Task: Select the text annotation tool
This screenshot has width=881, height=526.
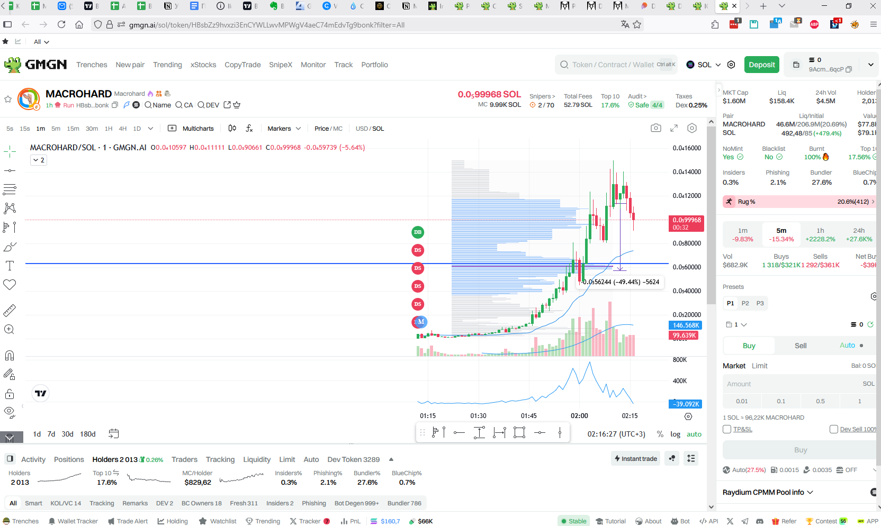Action: click(x=10, y=266)
